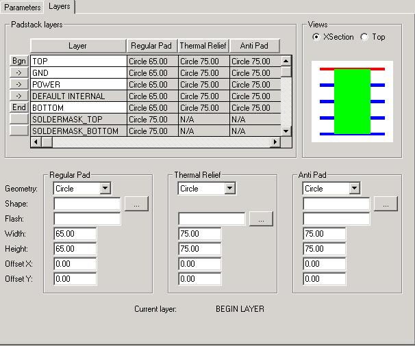Image resolution: width=415 pixels, height=346 pixels.
Task: Select the Layers tab
Action: (60, 7)
